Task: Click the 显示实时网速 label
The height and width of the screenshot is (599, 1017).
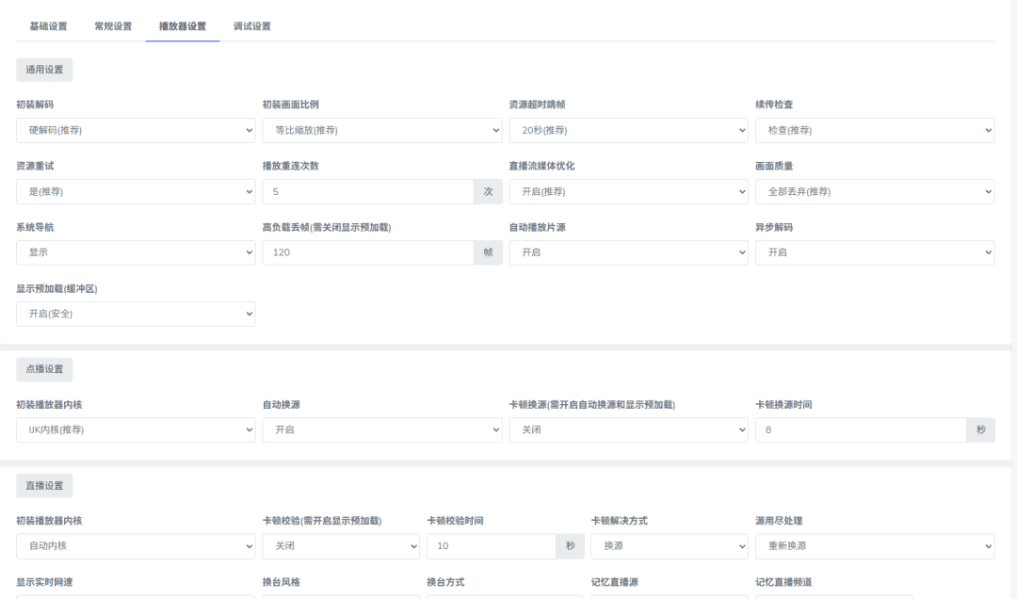Action: point(44,582)
